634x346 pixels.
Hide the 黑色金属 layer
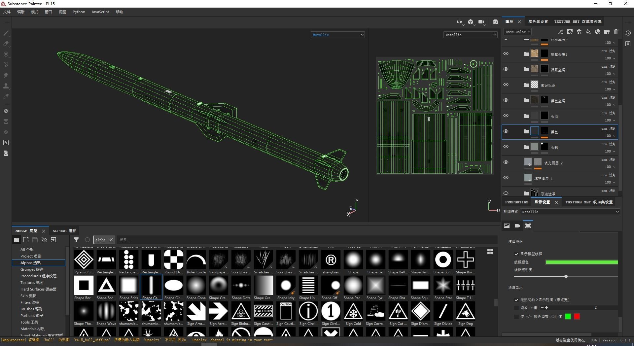pyautogui.click(x=506, y=100)
